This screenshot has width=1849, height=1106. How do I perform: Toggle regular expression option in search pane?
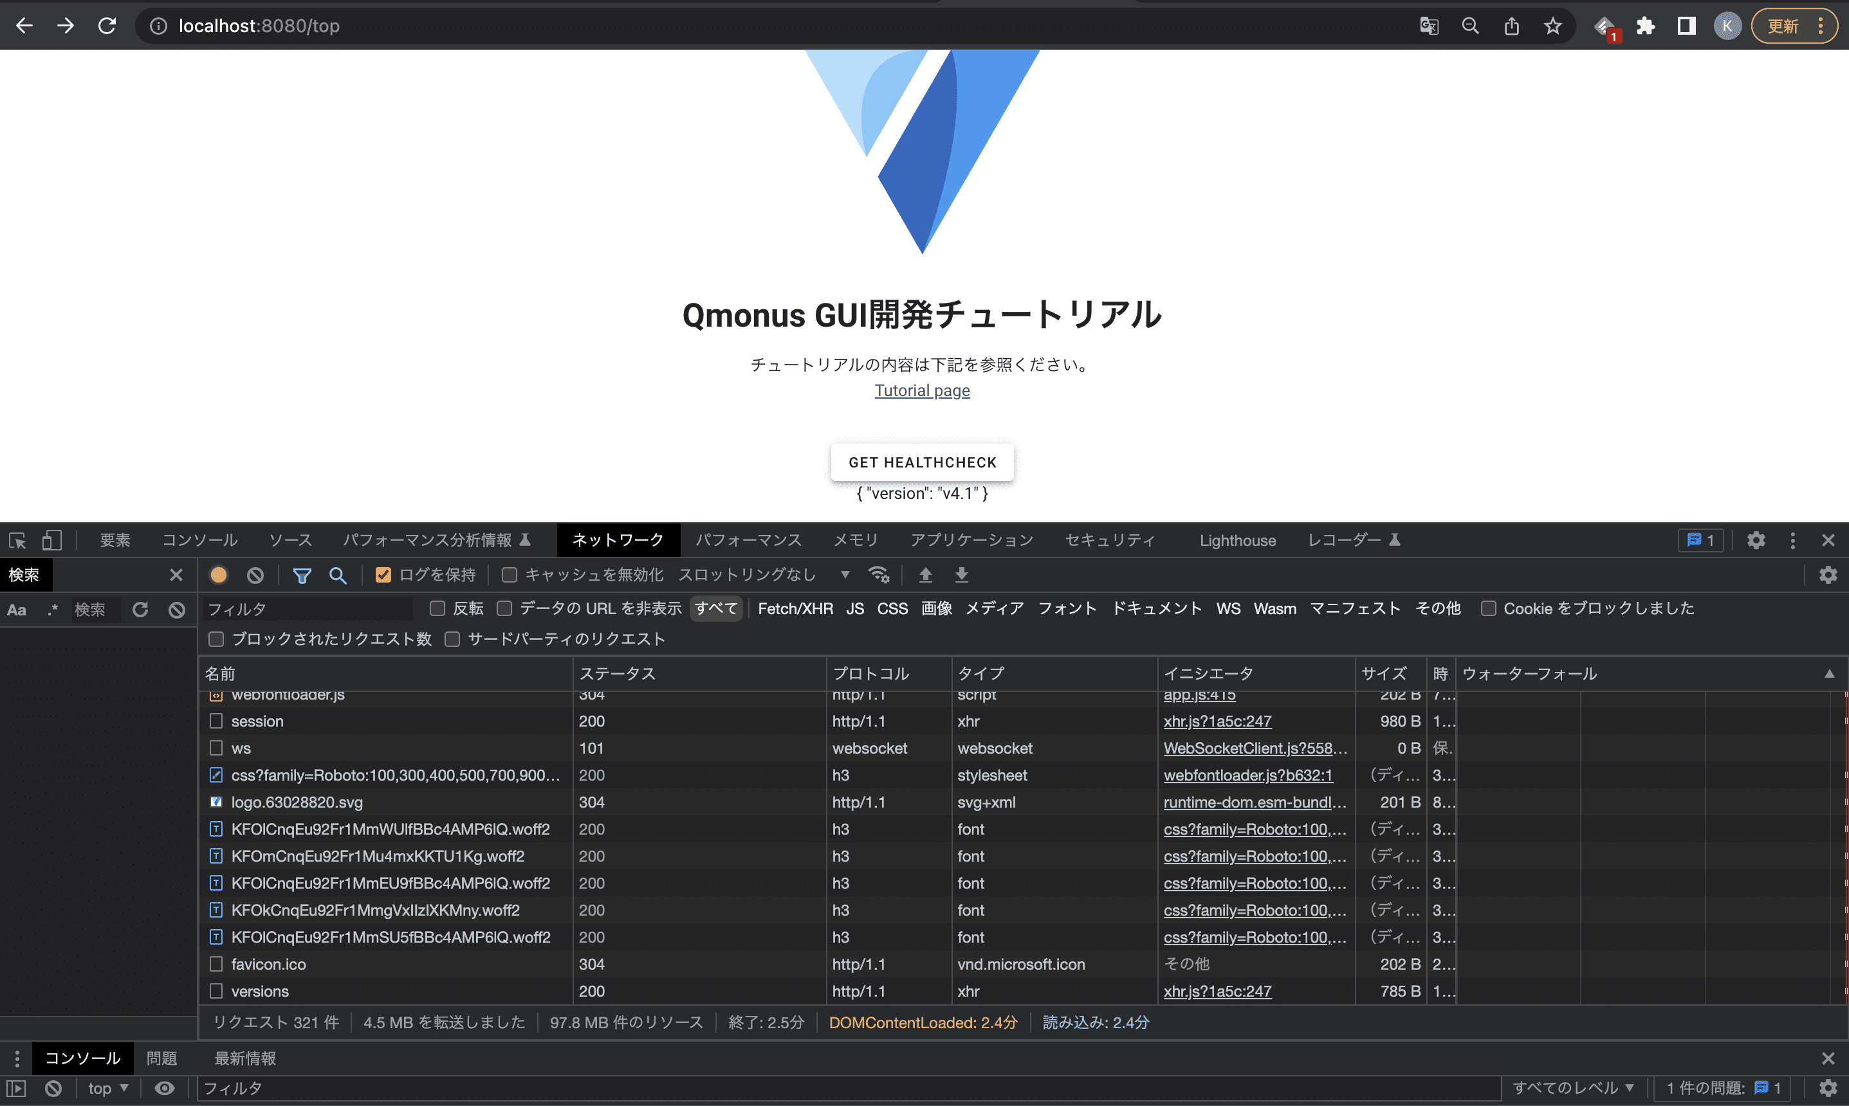coord(52,610)
